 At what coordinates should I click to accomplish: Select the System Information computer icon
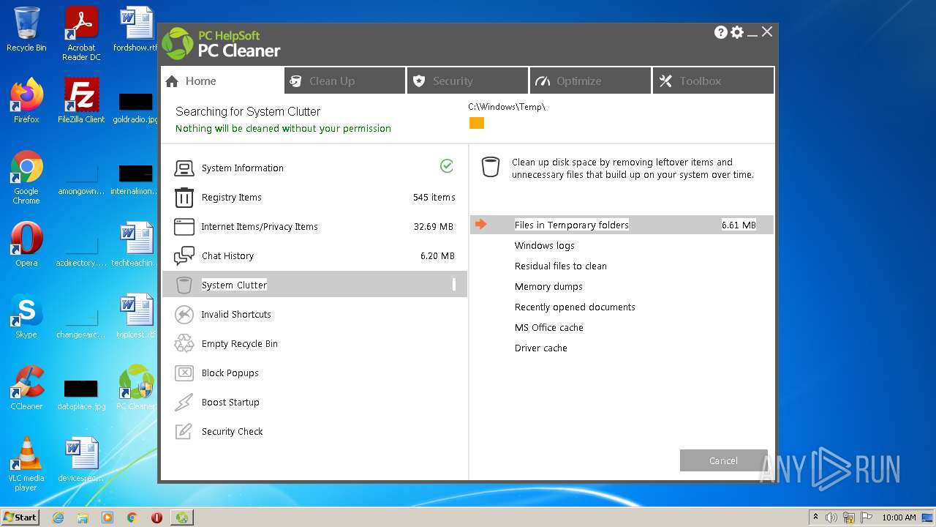184,168
